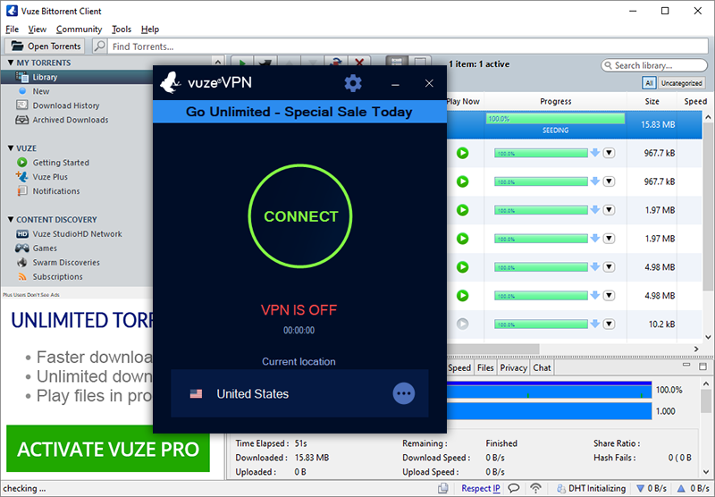
Task: Click the vuzeVPN frog logo
Action: tap(171, 82)
